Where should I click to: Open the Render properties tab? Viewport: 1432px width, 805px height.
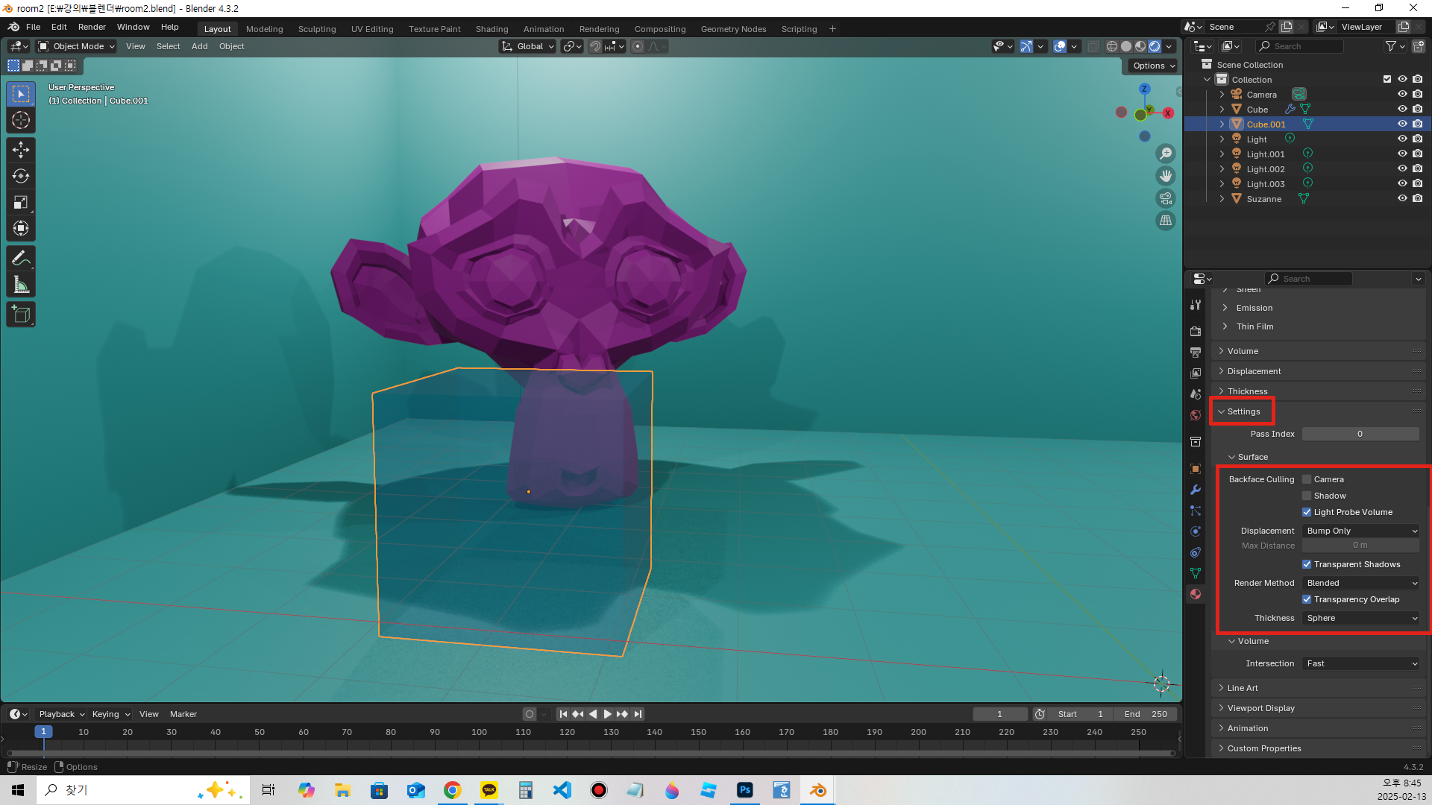click(1196, 331)
